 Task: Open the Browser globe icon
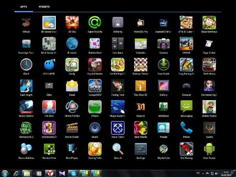pos(72,44)
